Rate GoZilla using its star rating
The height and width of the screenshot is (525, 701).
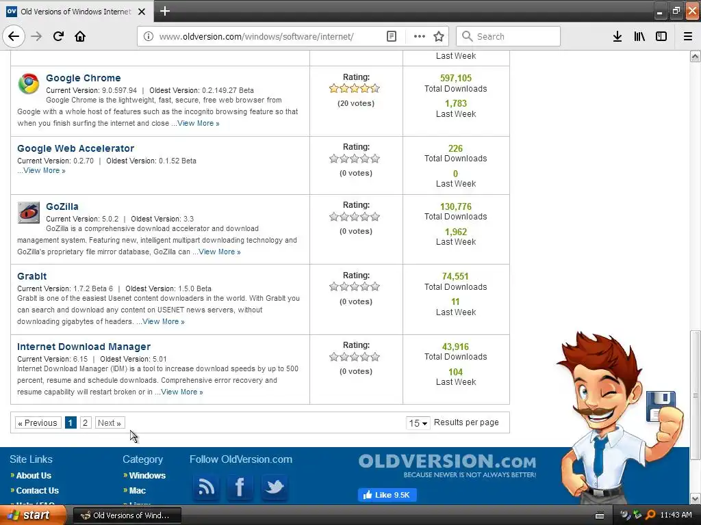pyautogui.click(x=355, y=217)
